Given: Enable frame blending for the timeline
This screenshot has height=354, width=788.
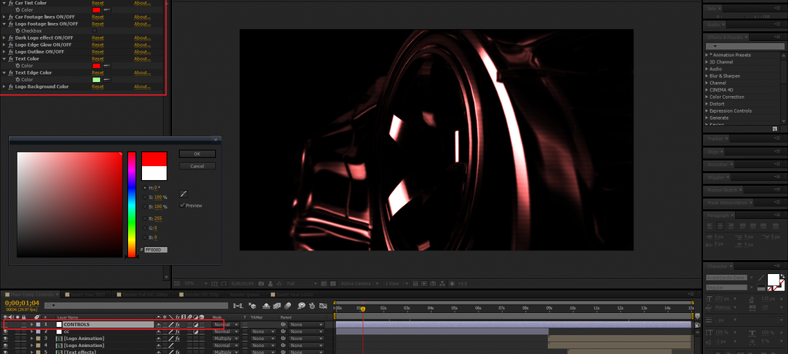Looking at the screenshot, I should (x=277, y=305).
